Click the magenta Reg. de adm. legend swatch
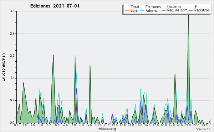214x132 pixels. pos(163,10)
